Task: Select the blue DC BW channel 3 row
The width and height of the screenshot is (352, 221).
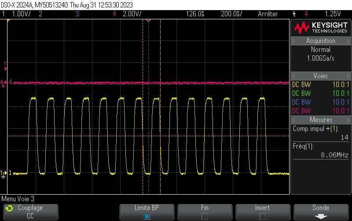Action: point(321,102)
